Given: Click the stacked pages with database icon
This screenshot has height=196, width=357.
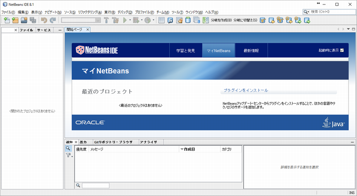Looking at the screenshot, I should point(197,20).
